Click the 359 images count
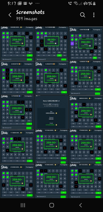This screenshot has width=103, height=212. click(27, 19)
